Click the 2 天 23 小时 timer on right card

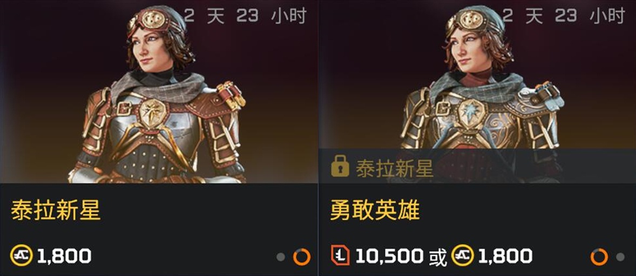(x=564, y=16)
